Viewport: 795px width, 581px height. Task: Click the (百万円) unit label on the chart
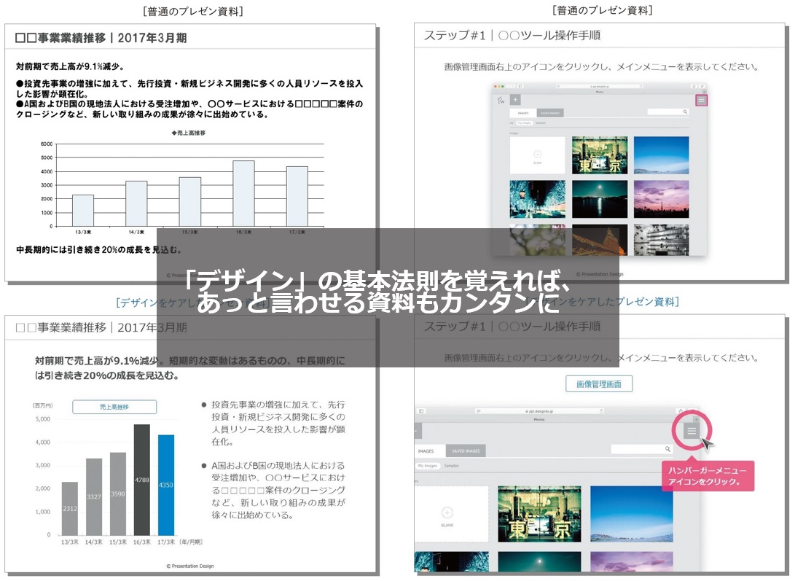(42, 405)
